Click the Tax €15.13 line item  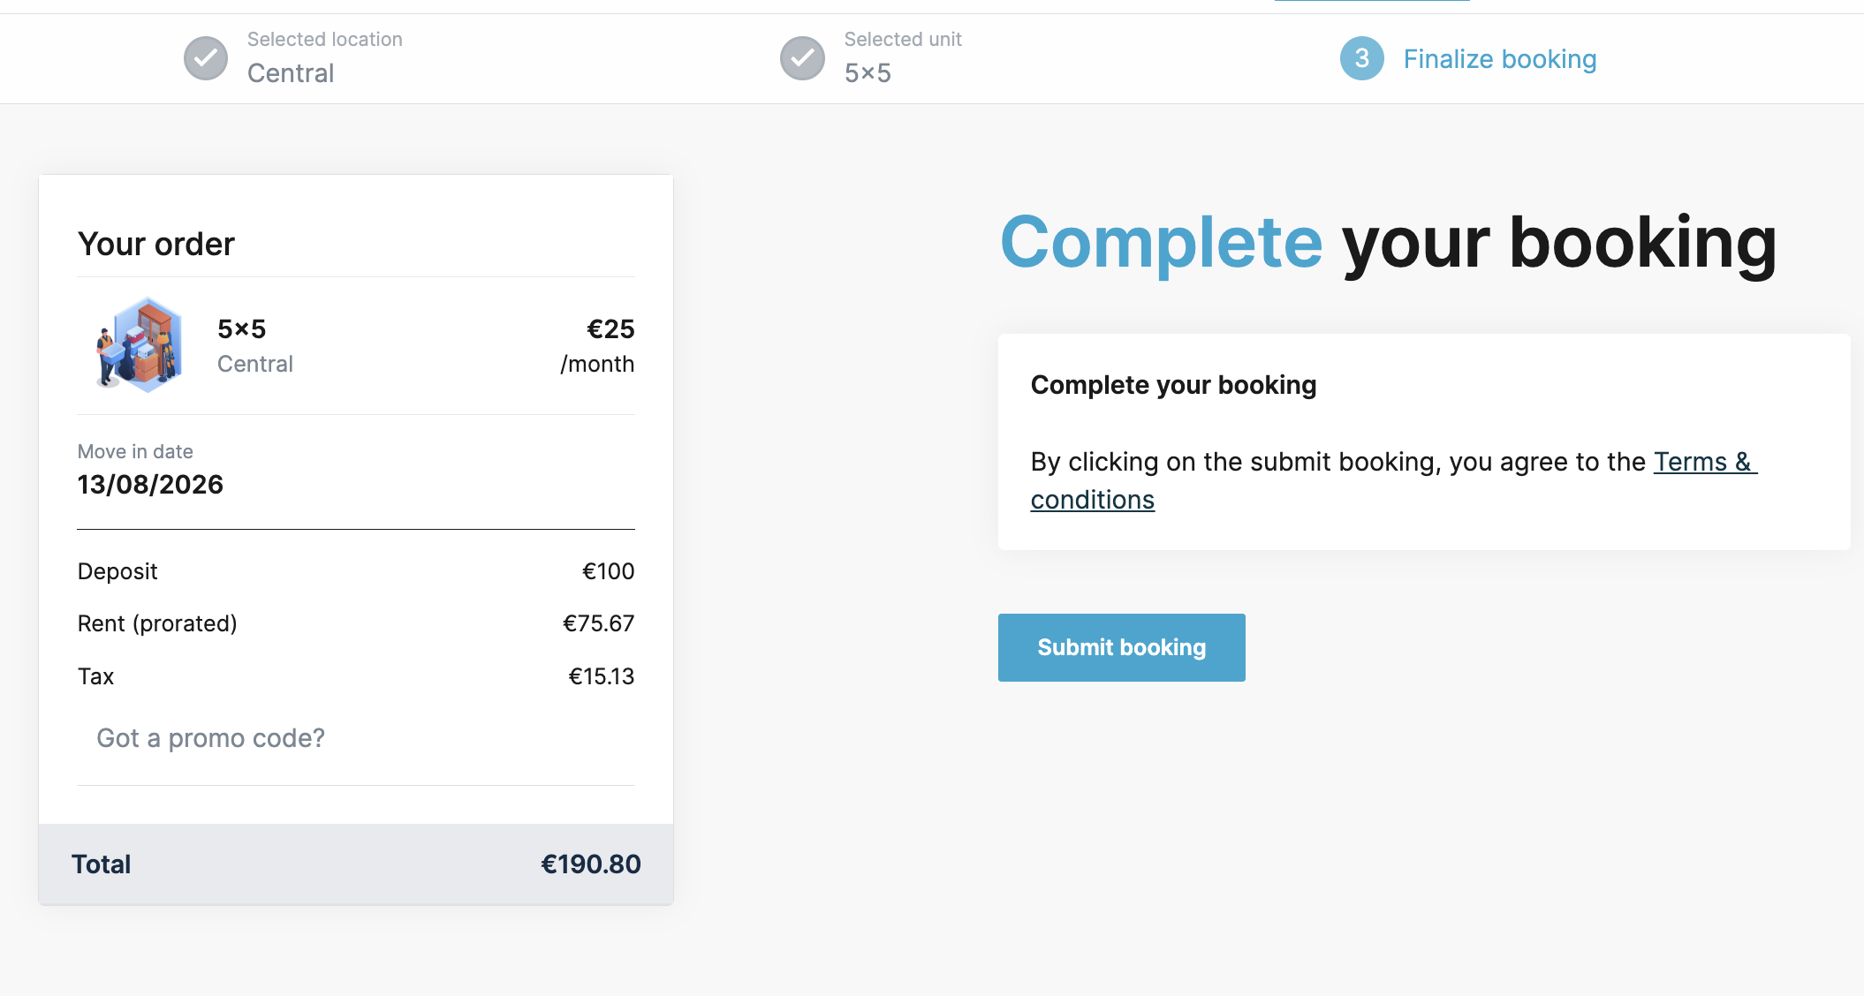click(356, 676)
